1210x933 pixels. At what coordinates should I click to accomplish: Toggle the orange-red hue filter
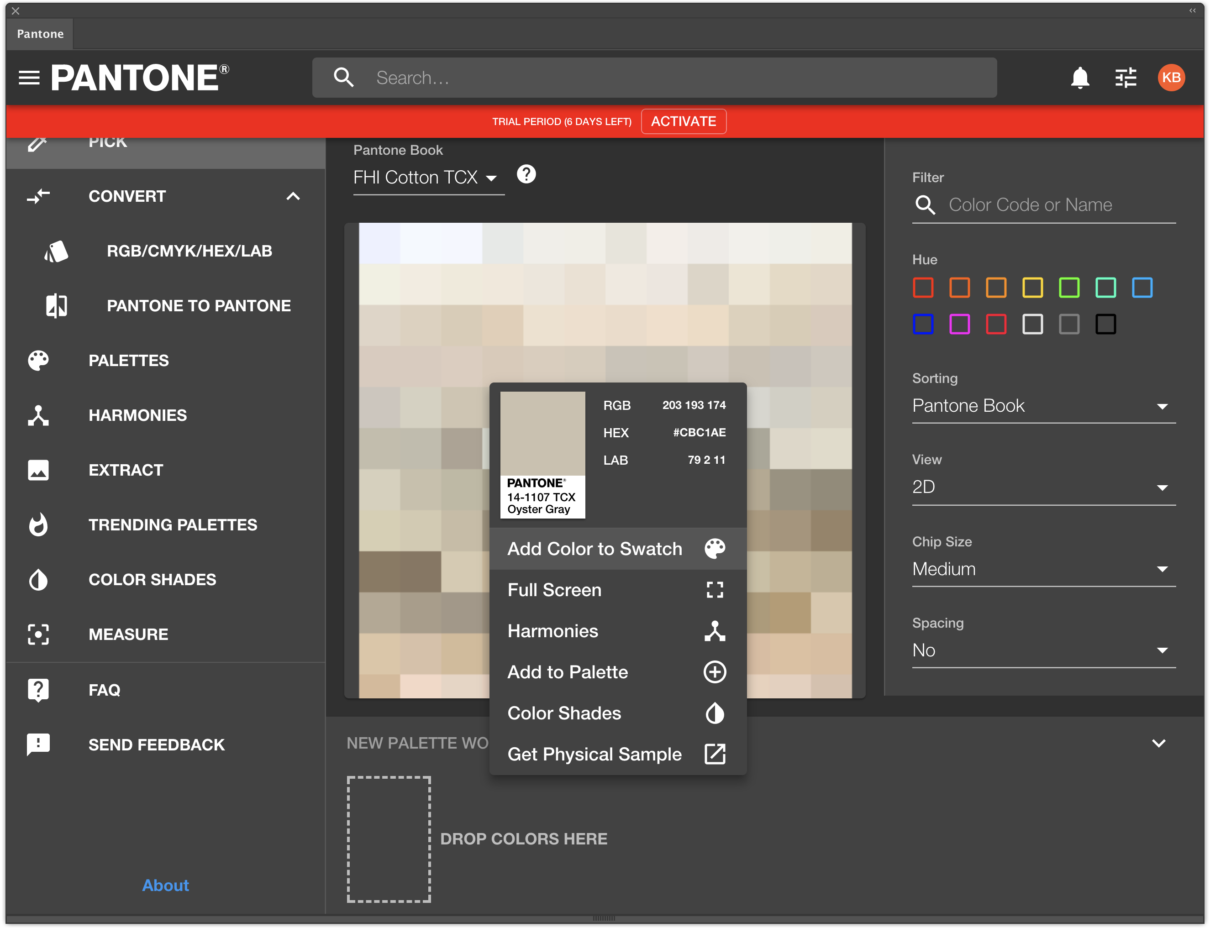(x=960, y=288)
